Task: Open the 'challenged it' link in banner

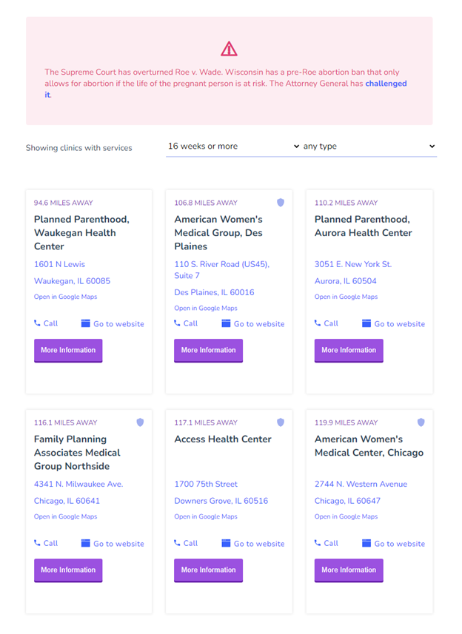Action: [x=225, y=89]
